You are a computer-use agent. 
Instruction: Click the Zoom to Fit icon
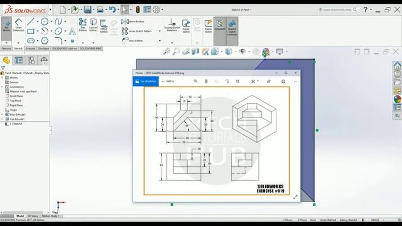tap(166, 51)
